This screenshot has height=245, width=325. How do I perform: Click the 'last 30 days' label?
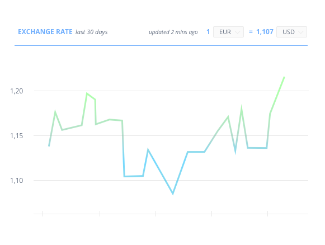[91, 32]
